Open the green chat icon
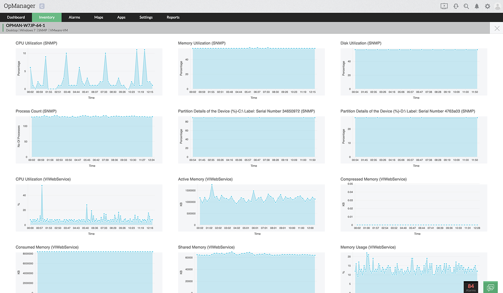503x293 pixels. click(490, 287)
